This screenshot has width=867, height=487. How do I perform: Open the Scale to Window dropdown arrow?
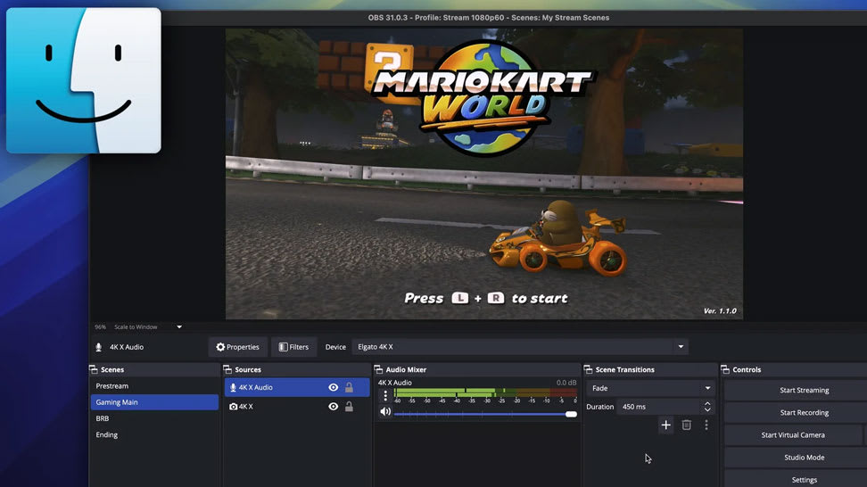[x=179, y=326]
